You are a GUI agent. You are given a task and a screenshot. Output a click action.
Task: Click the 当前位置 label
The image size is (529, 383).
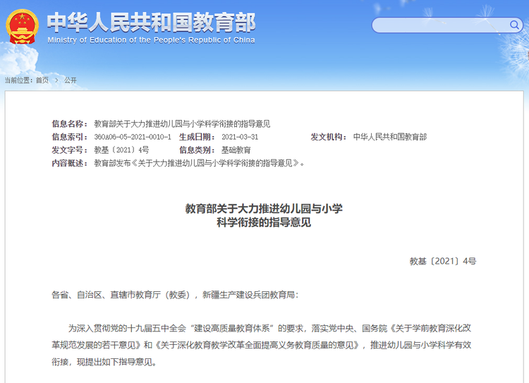[x=18, y=80]
